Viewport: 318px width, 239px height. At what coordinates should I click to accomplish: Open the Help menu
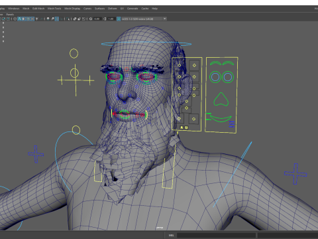point(154,9)
